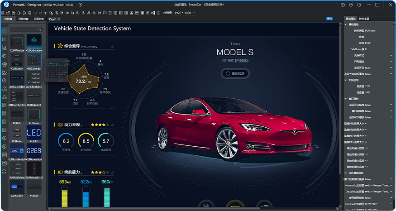The width and height of the screenshot is (396, 211).
Task: Select the XUIRangeScrol widget thumbnail
Action: pos(34,169)
